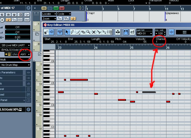
Task: Open the part list MIDI 01 dropdown
Action: click(144, 33)
